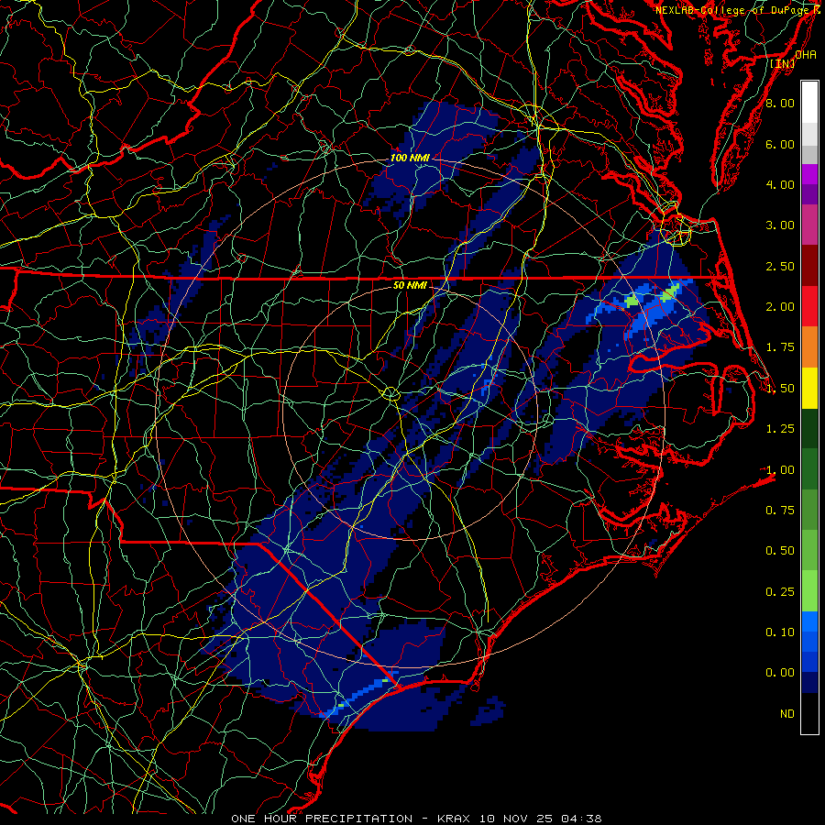Select the '0.10' legend value
This screenshot has width=825, height=825.
780,632
